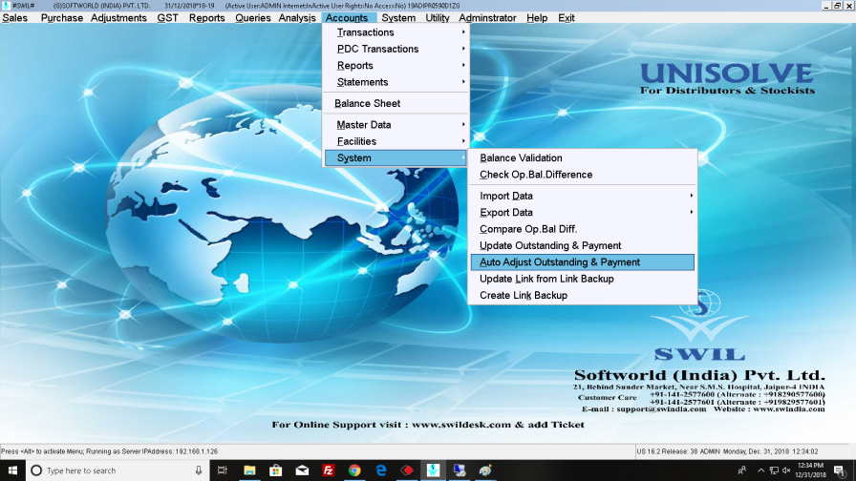Open Microsoft Store taskbar icon
The image size is (856, 481).
click(x=276, y=471)
